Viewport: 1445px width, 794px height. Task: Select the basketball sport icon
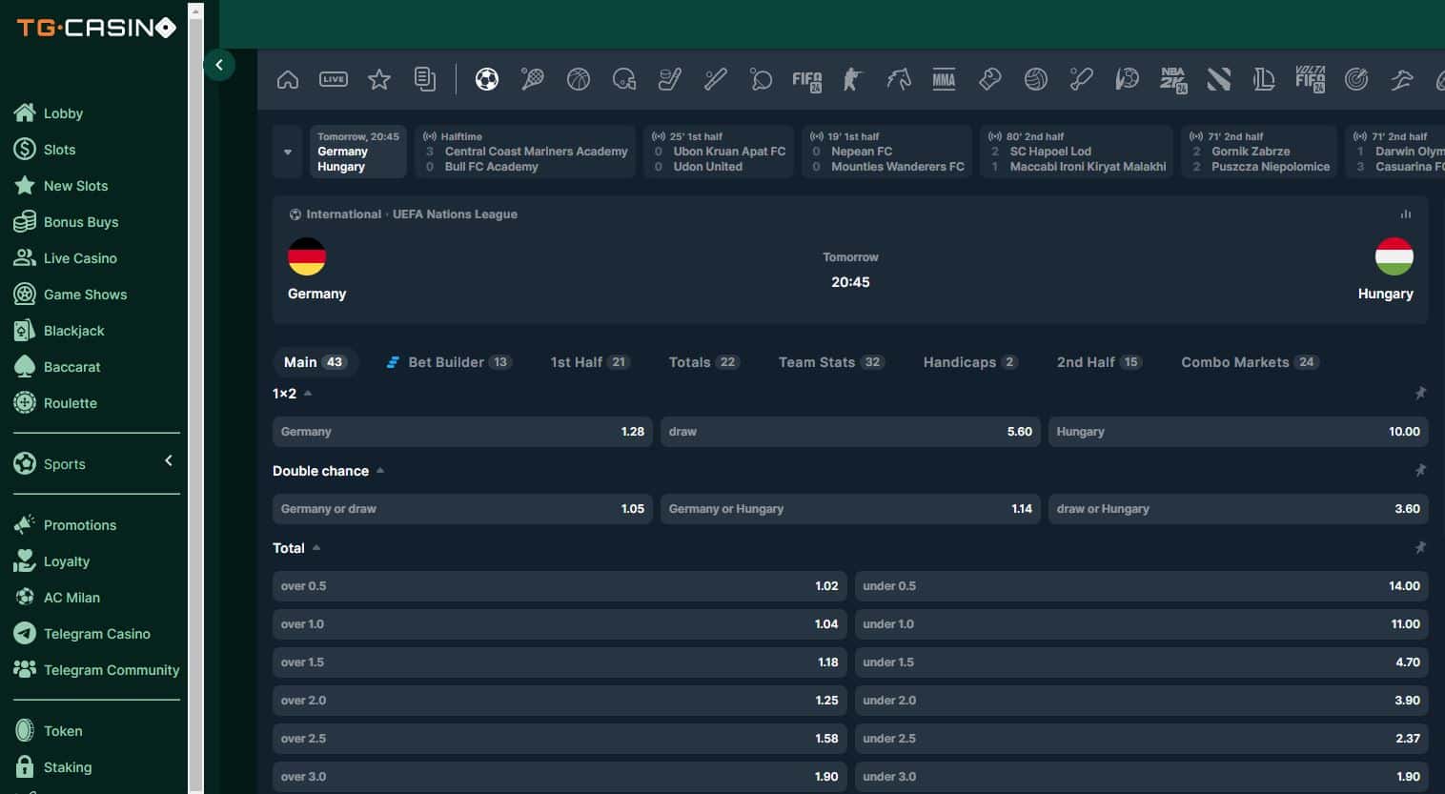pos(579,80)
